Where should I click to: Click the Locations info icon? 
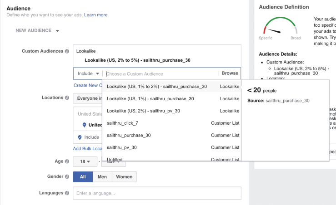coord(67,98)
